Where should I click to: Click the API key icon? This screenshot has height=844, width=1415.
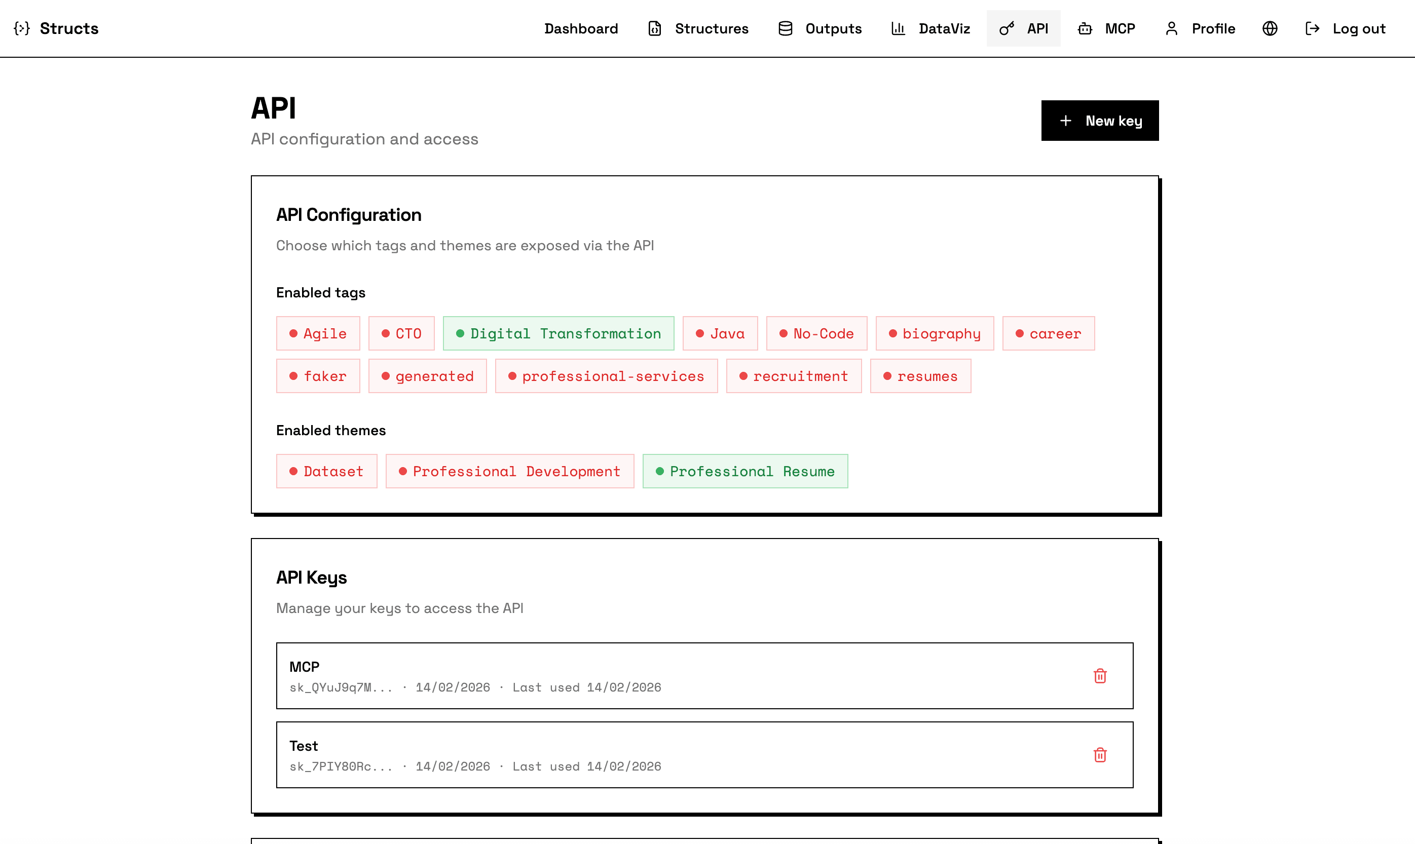click(x=1007, y=28)
